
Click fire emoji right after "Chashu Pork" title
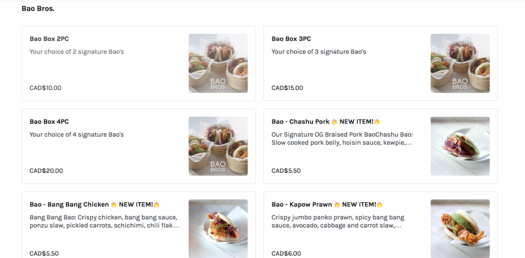334,122
